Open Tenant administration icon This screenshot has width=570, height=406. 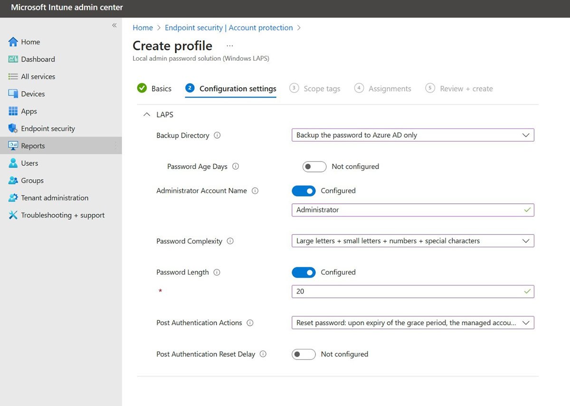pos(13,198)
